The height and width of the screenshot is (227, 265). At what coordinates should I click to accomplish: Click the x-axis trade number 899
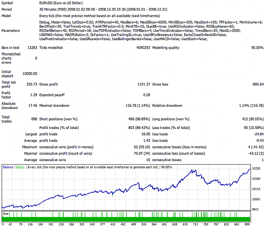pyautogui.click(x=247, y=224)
